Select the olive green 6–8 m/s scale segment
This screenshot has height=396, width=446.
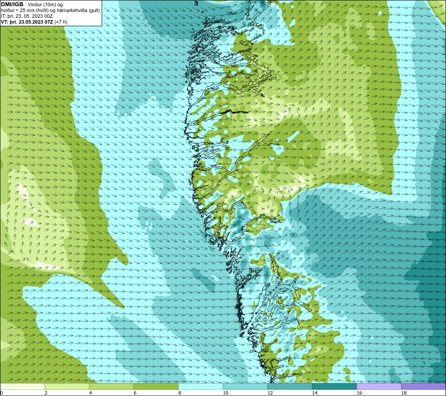click(x=156, y=386)
